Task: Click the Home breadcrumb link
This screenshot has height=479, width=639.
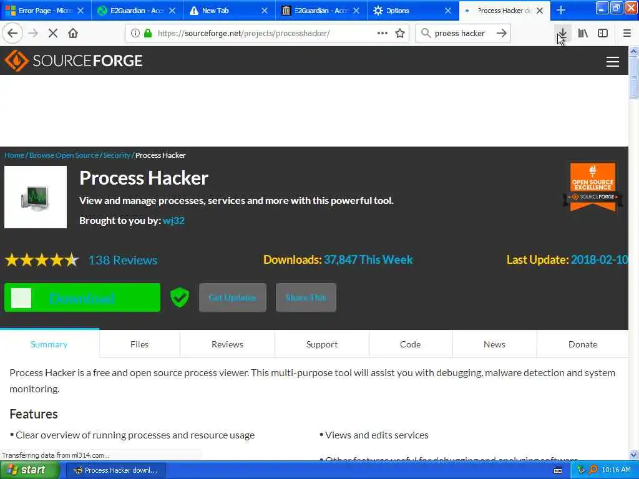Action: (x=14, y=155)
